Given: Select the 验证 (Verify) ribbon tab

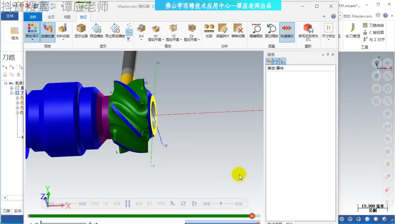Looking at the screenshot, I should (83, 17).
